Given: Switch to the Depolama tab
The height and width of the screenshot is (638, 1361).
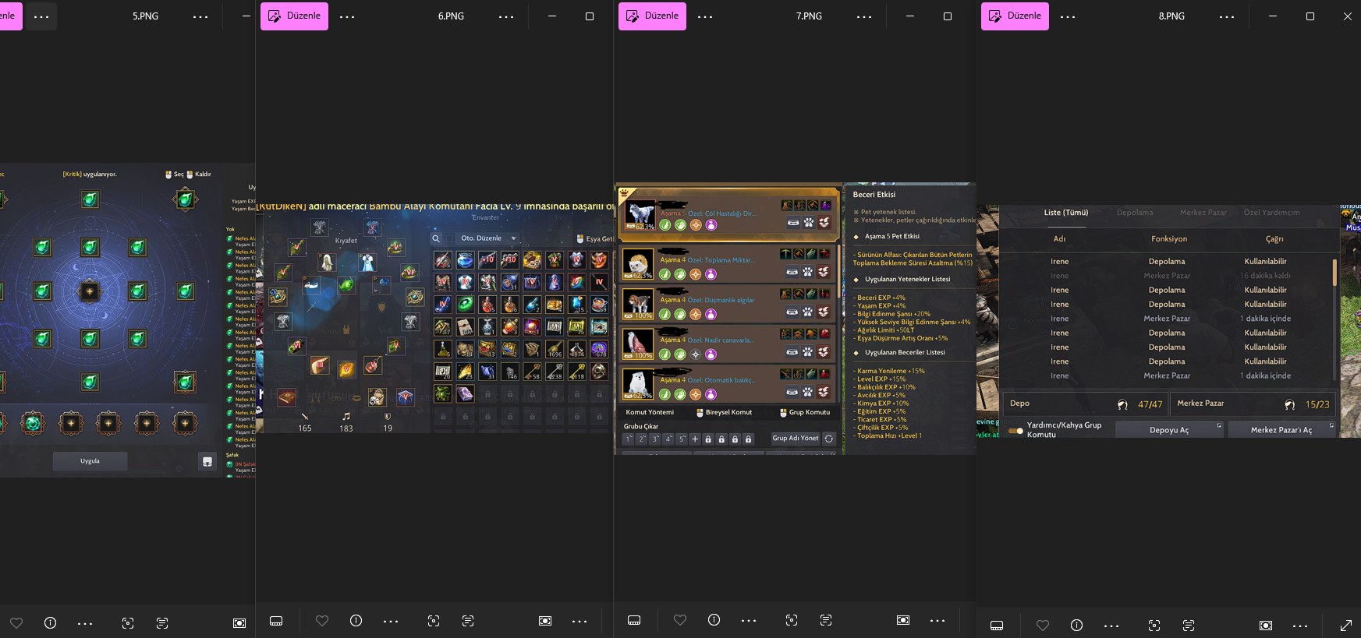Looking at the screenshot, I should click(x=1135, y=213).
